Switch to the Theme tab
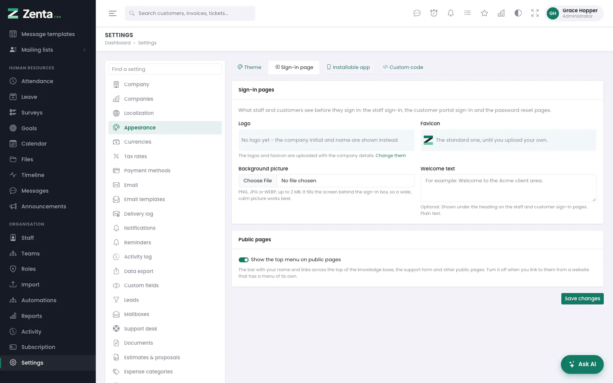The height and width of the screenshot is (383, 613). click(x=249, y=67)
